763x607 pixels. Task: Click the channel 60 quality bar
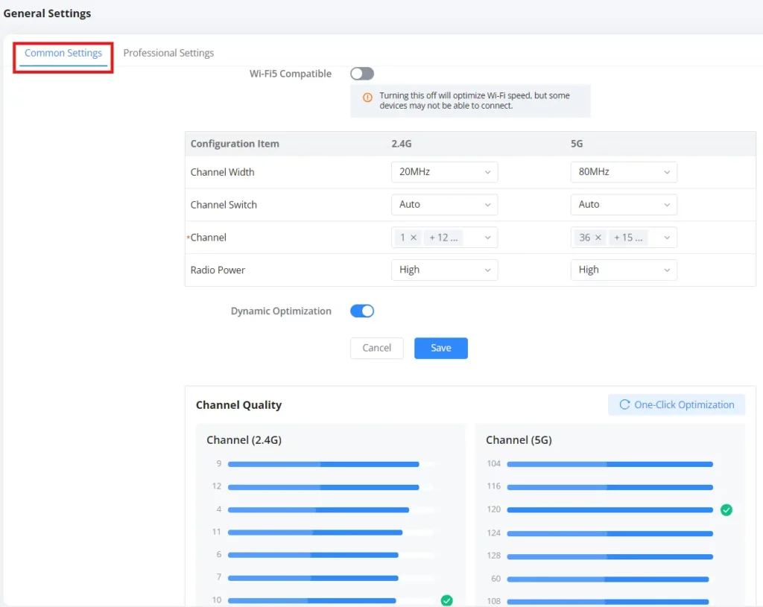[x=608, y=579]
